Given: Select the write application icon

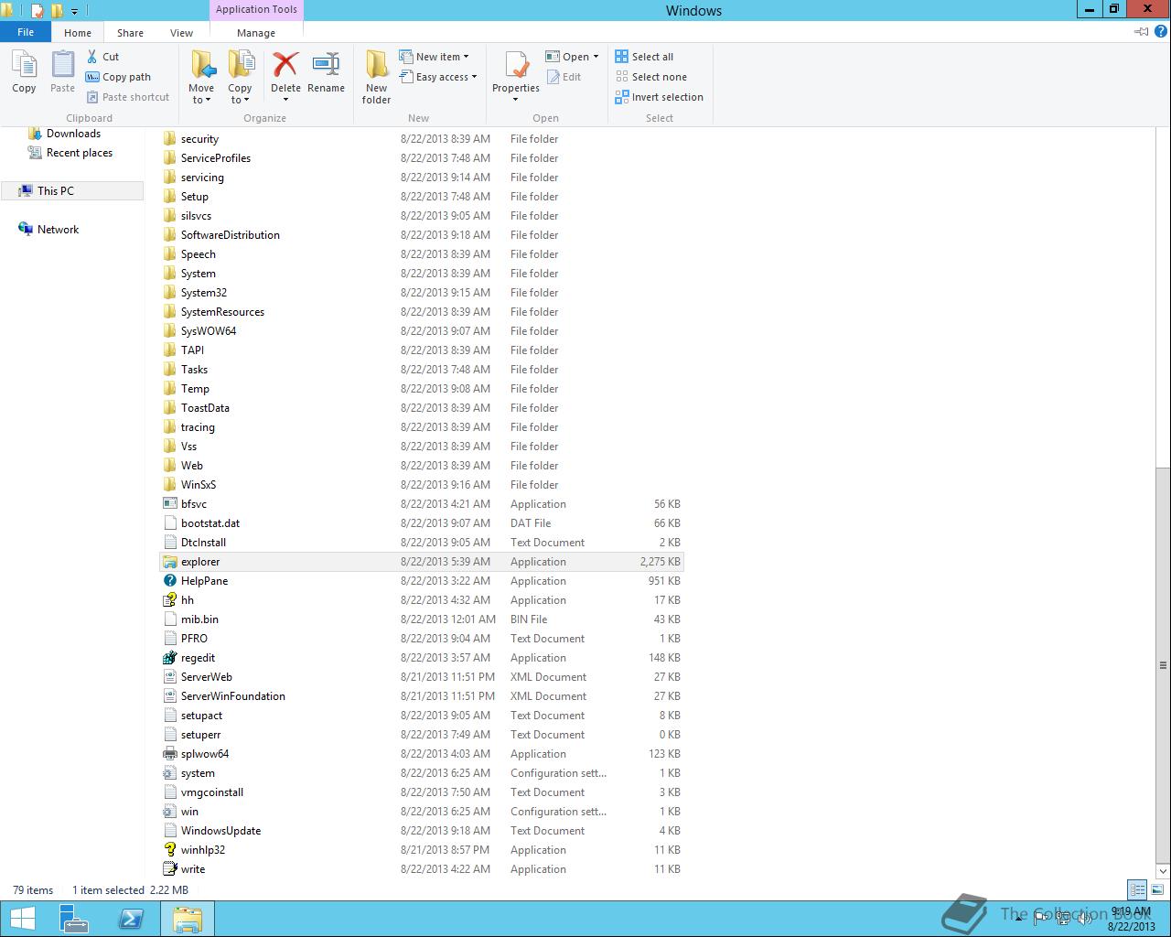Looking at the screenshot, I should 169,869.
